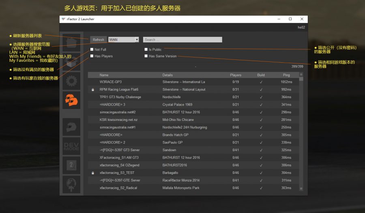
Task: Click the 0/31 players count
Action: pyautogui.click(x=236, y=90)
